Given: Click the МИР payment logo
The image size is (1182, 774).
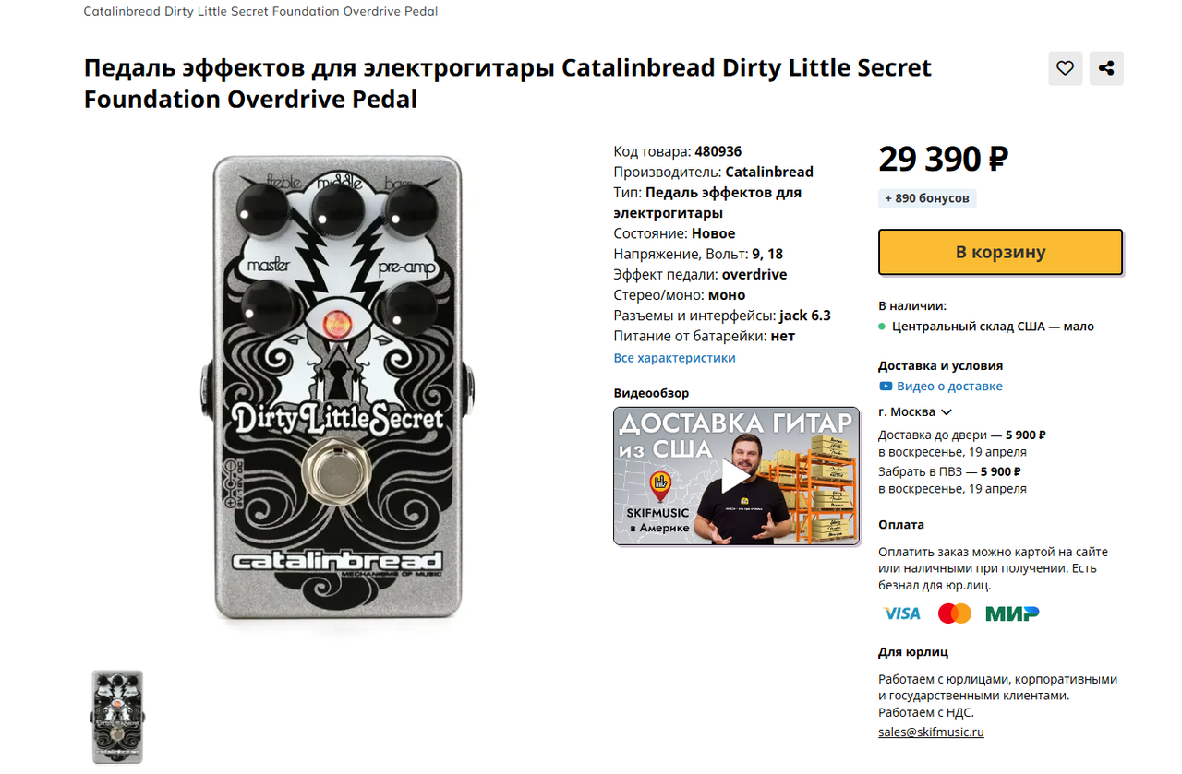Looking at the screenshot, I should [x=1012, y=613].
